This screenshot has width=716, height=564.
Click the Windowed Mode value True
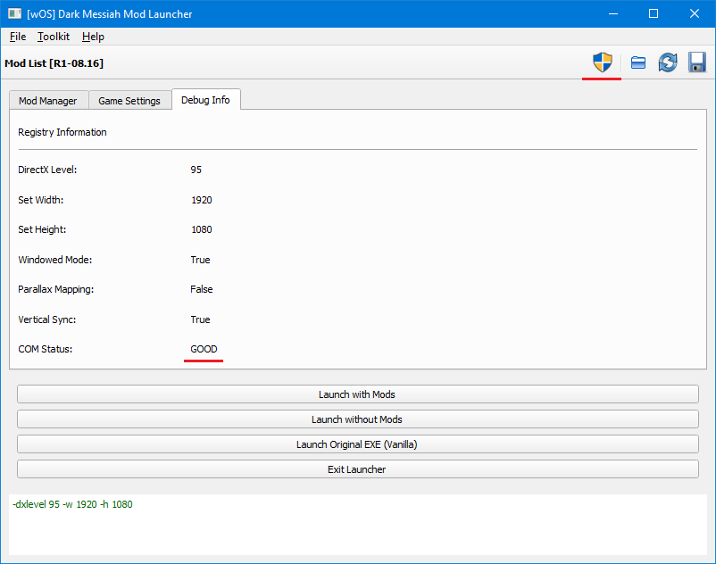[x=201, y=260]
